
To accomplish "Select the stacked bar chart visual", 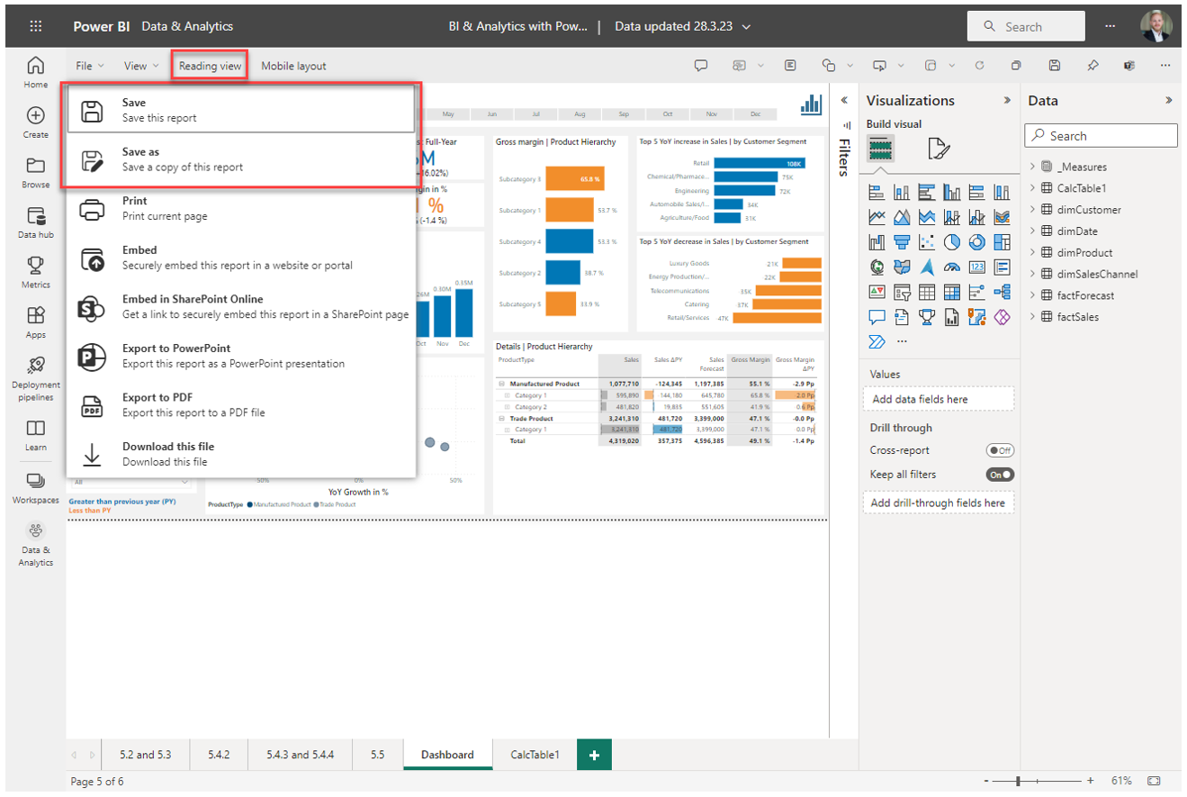I will pyautogui.click(x=877, y=193).
